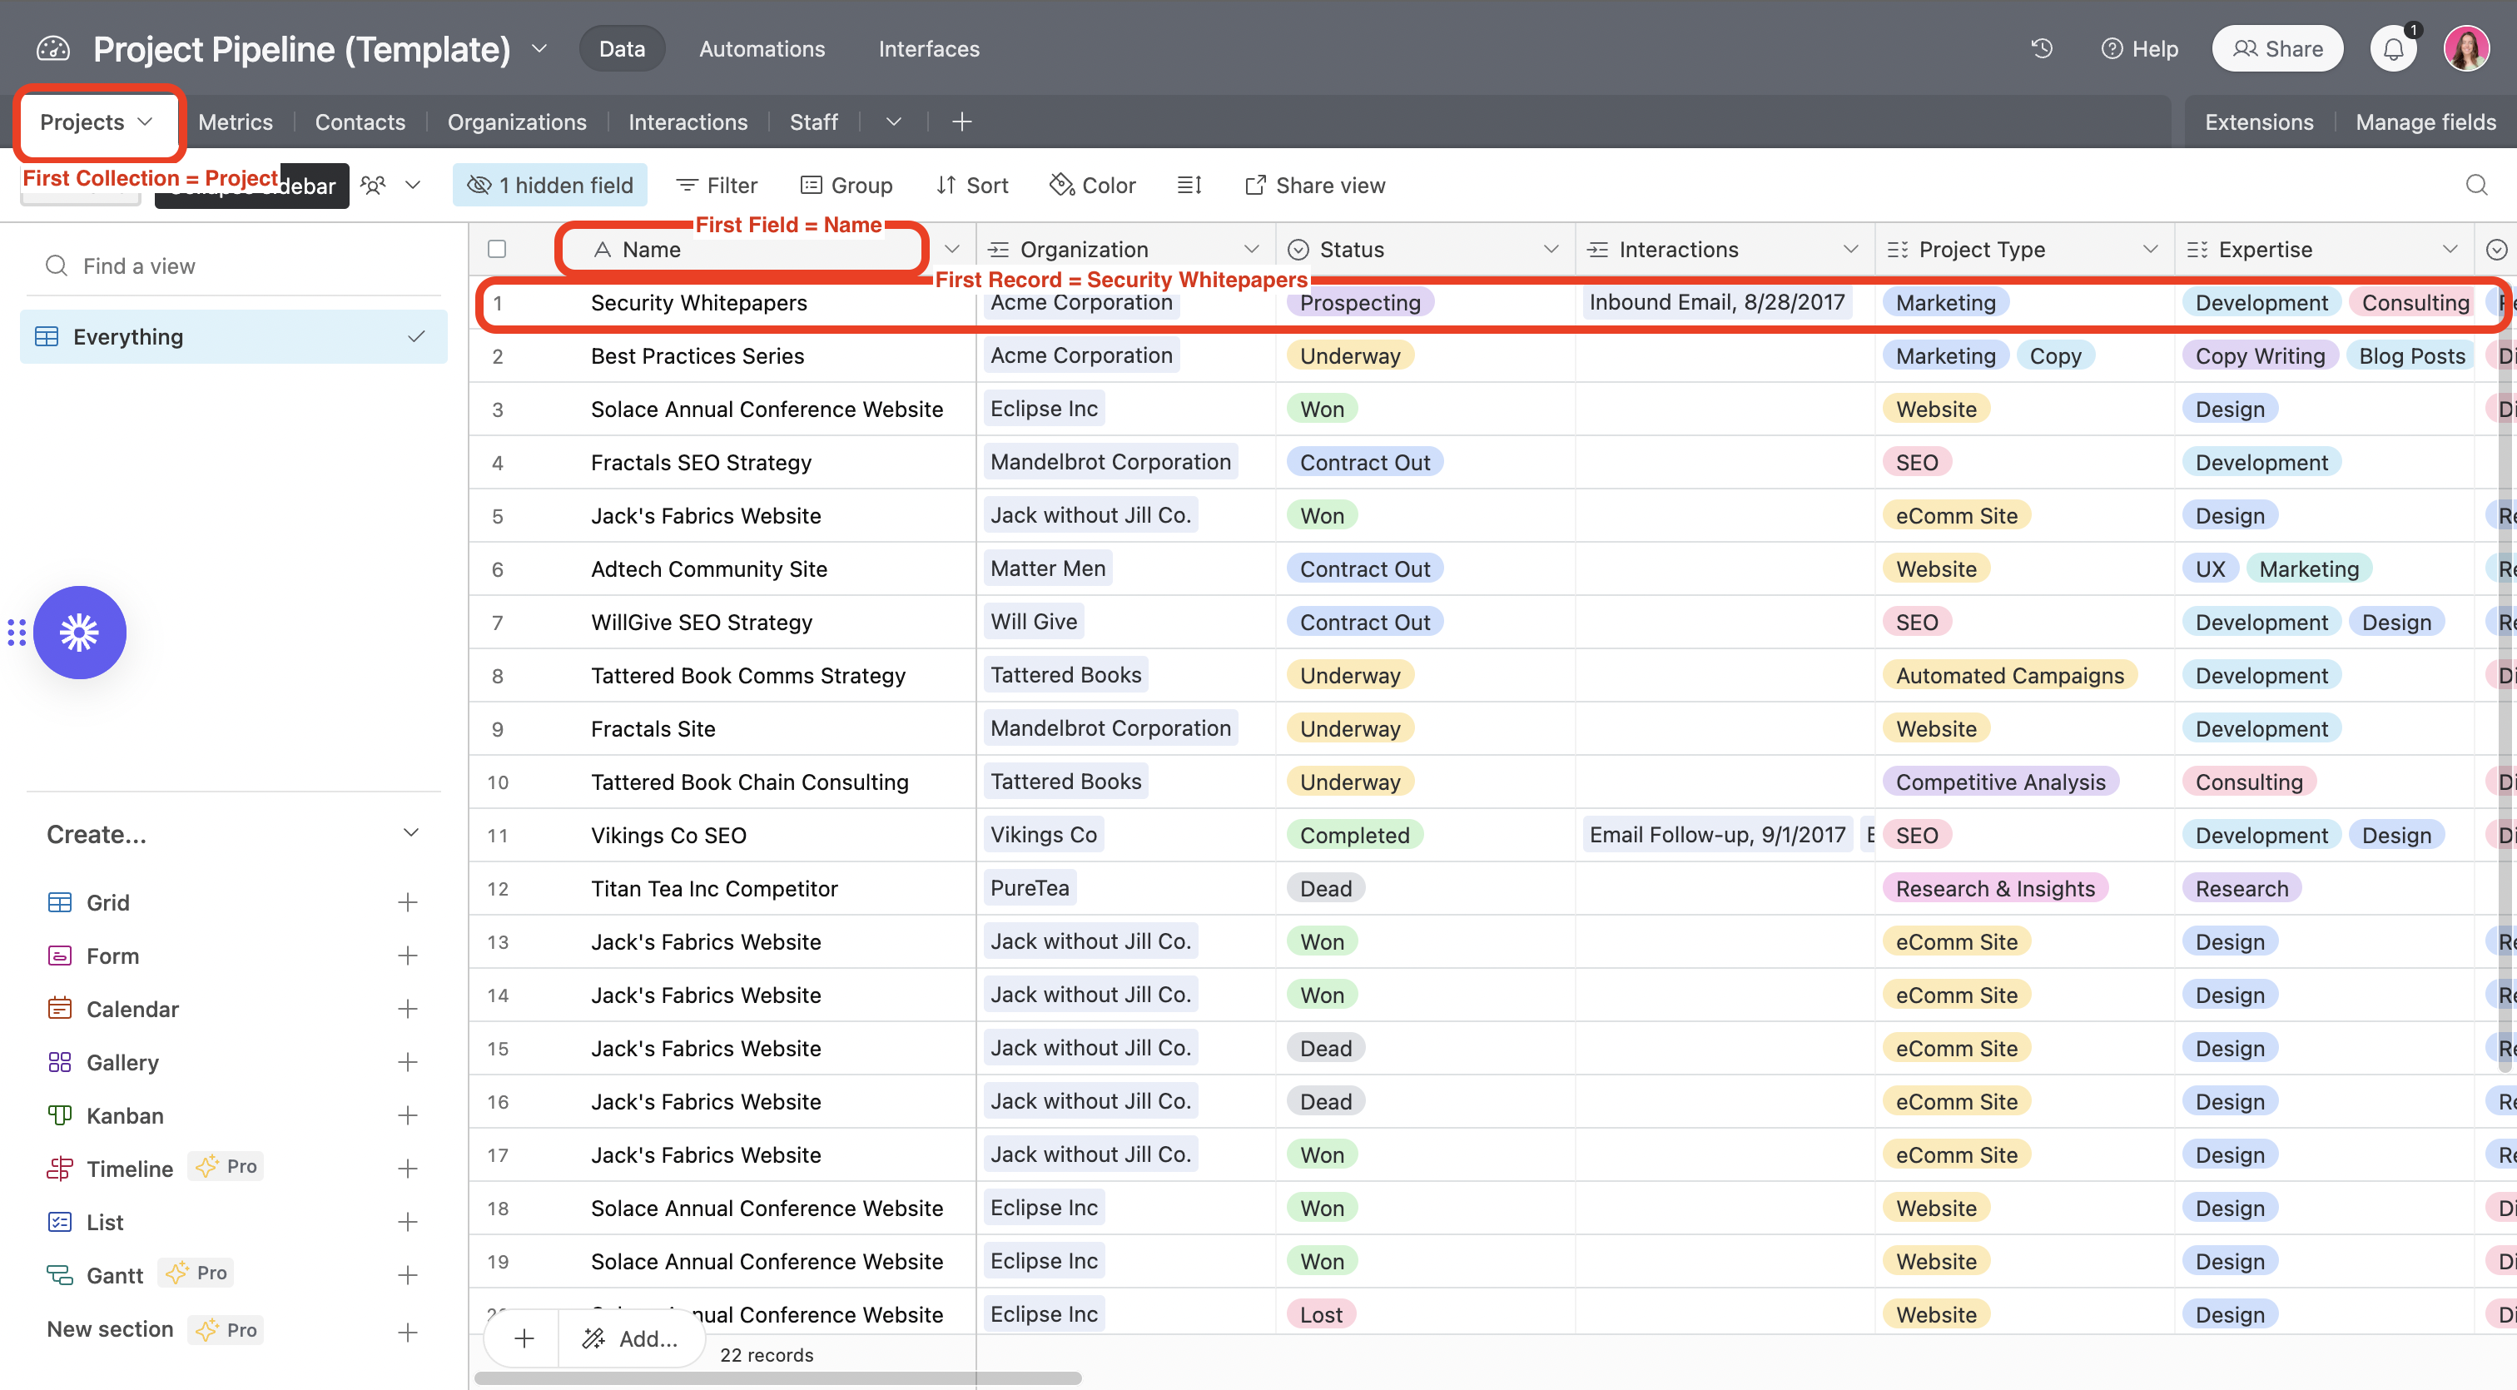Switch to the Organizations table tab
Screen dimensions: 2517x1390
(x=516, y=122)
